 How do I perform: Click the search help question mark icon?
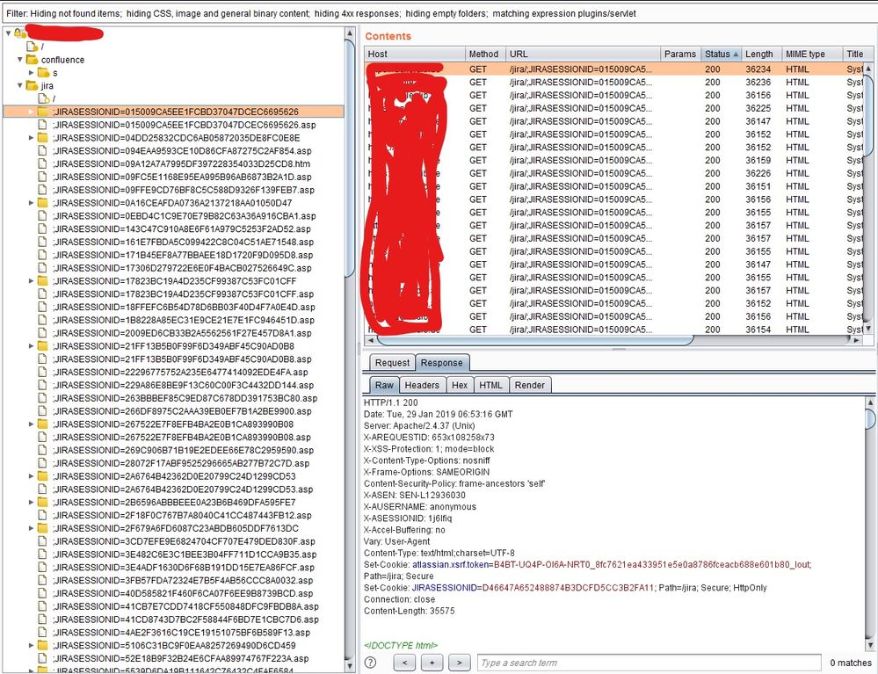tap(370, 663)
